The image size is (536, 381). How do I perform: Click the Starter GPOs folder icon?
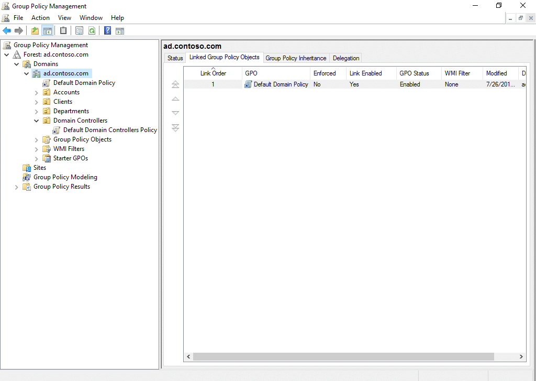tap(47, 158)
